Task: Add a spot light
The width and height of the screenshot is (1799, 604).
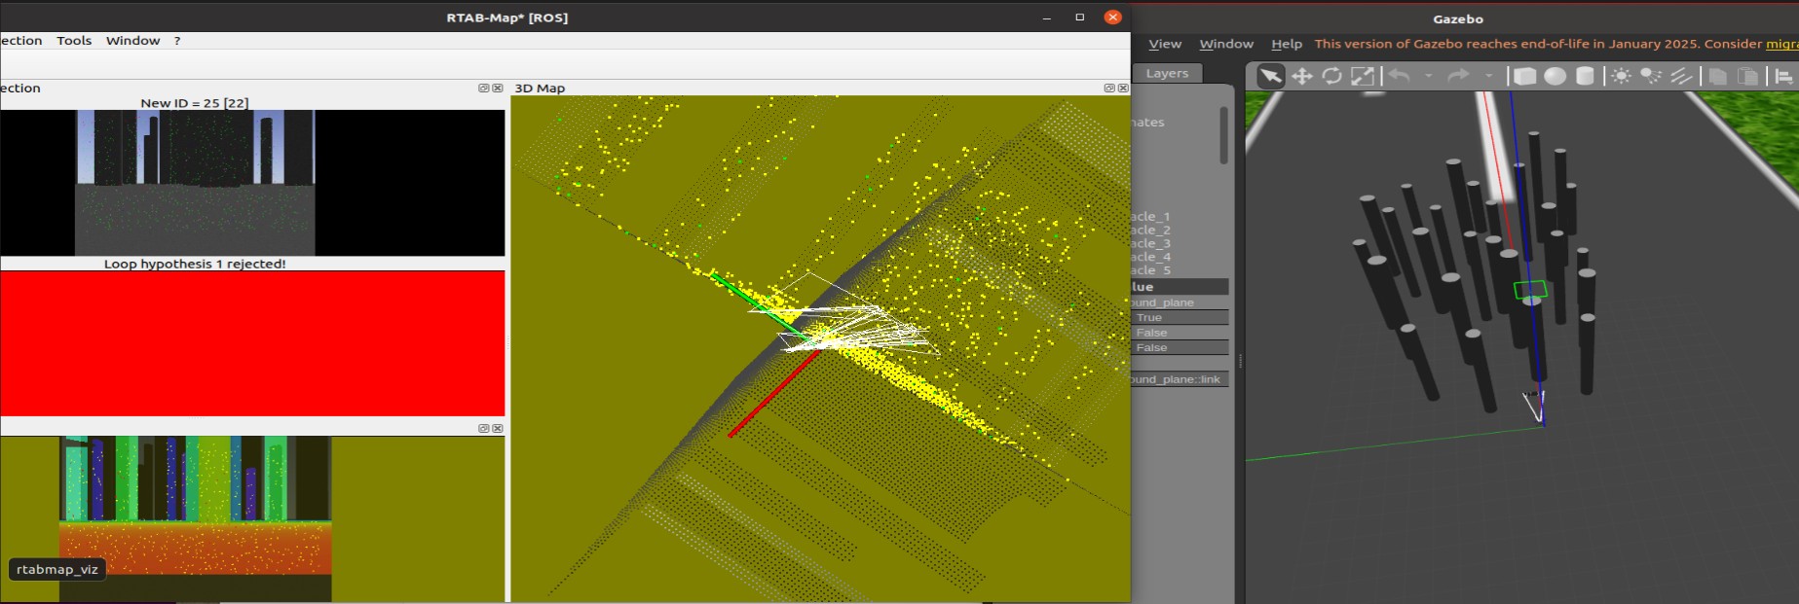Action: (1651, 76)
